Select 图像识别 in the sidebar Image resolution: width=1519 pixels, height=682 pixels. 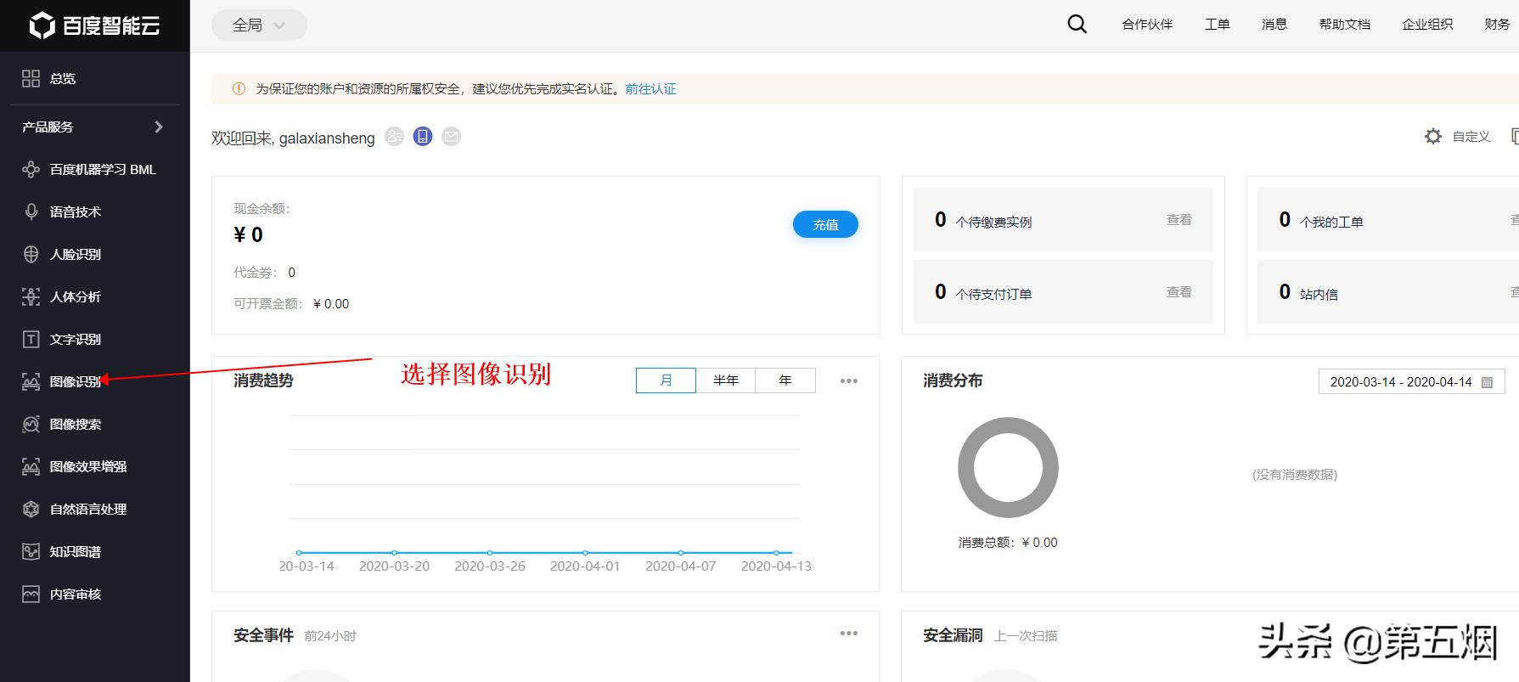(x=76, y=381)
